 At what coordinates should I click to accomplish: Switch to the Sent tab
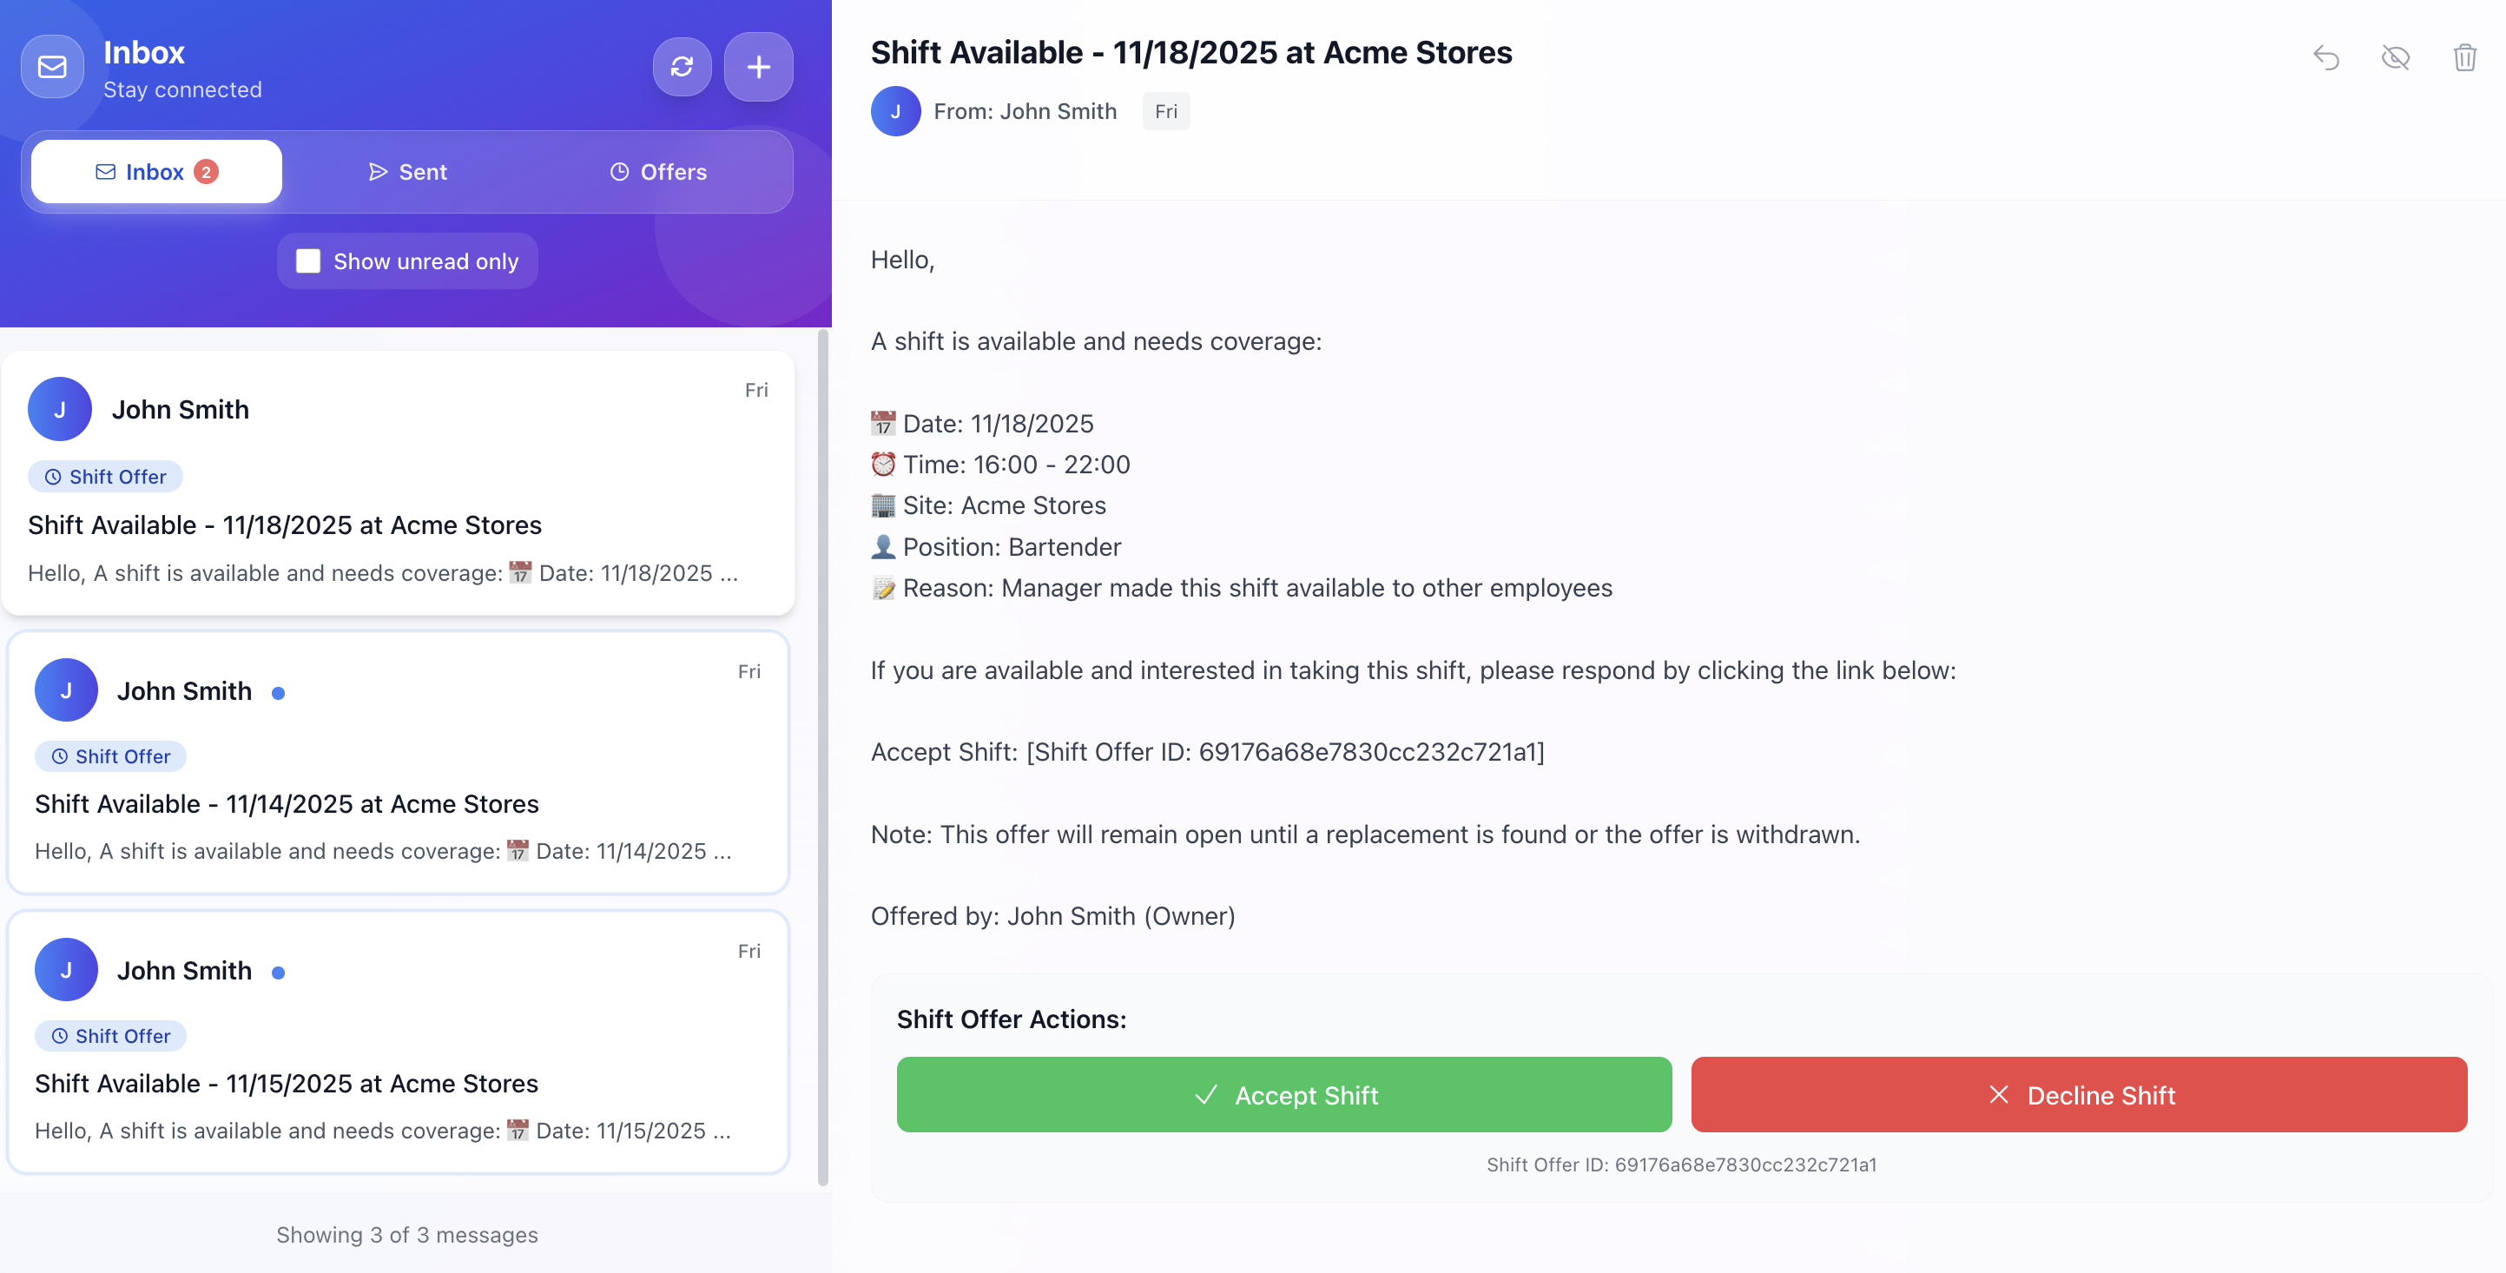[x=406, y=171]
